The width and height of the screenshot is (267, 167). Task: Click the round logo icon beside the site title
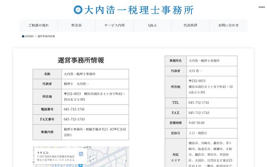coord(78,10)
